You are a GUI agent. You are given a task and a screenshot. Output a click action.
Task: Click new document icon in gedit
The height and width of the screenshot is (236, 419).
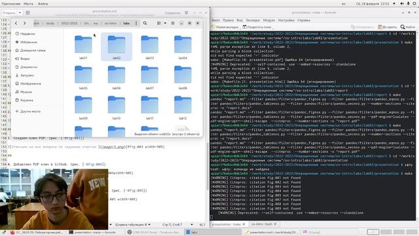[x=27, y=12]
